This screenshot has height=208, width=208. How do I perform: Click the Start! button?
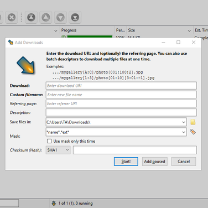pyautogui.click(x=126, y=162)
